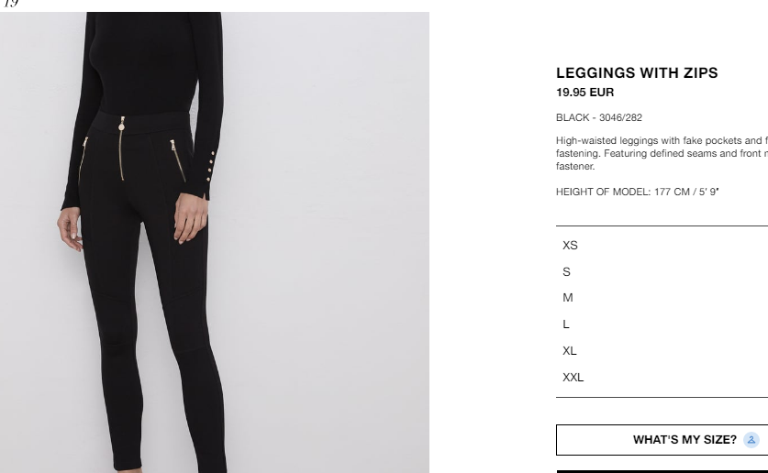Viewport: 768px width, 473px height.
Task: Click the 19.95 EUR price
Action: point(584,93)
